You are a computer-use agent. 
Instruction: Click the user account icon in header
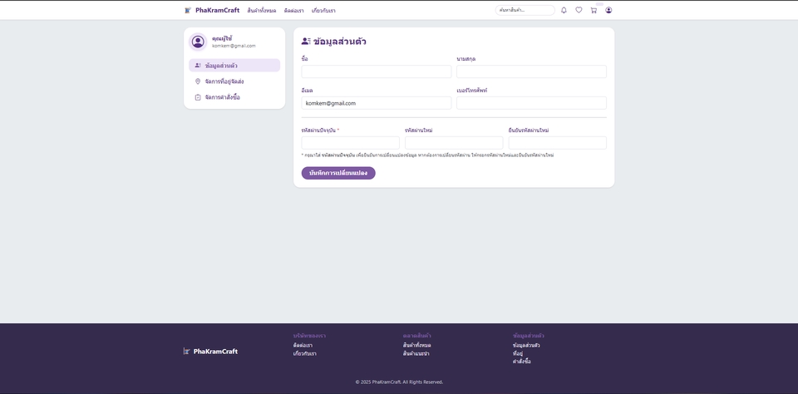(x=608, y=10)
